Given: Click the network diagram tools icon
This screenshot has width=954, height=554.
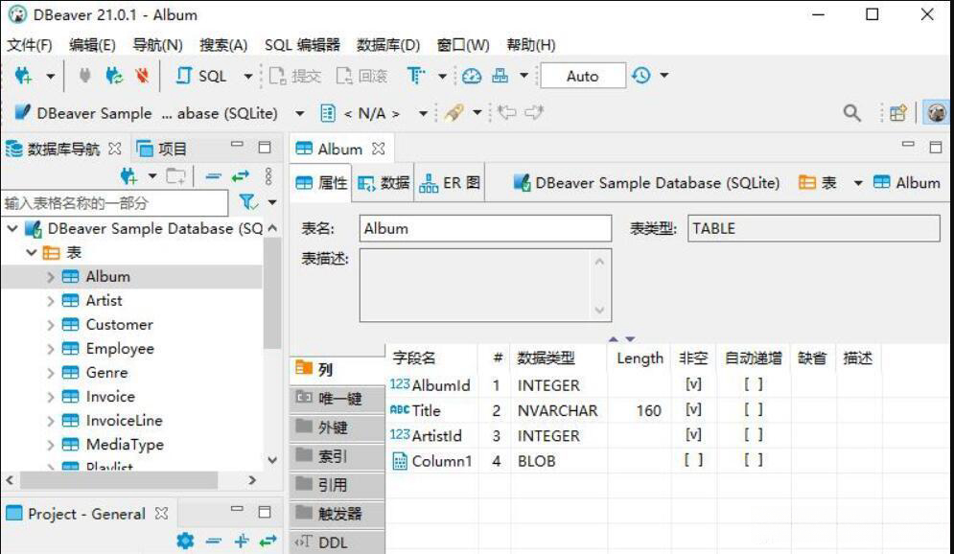Looking at the screenshot, I should (500, 76).
